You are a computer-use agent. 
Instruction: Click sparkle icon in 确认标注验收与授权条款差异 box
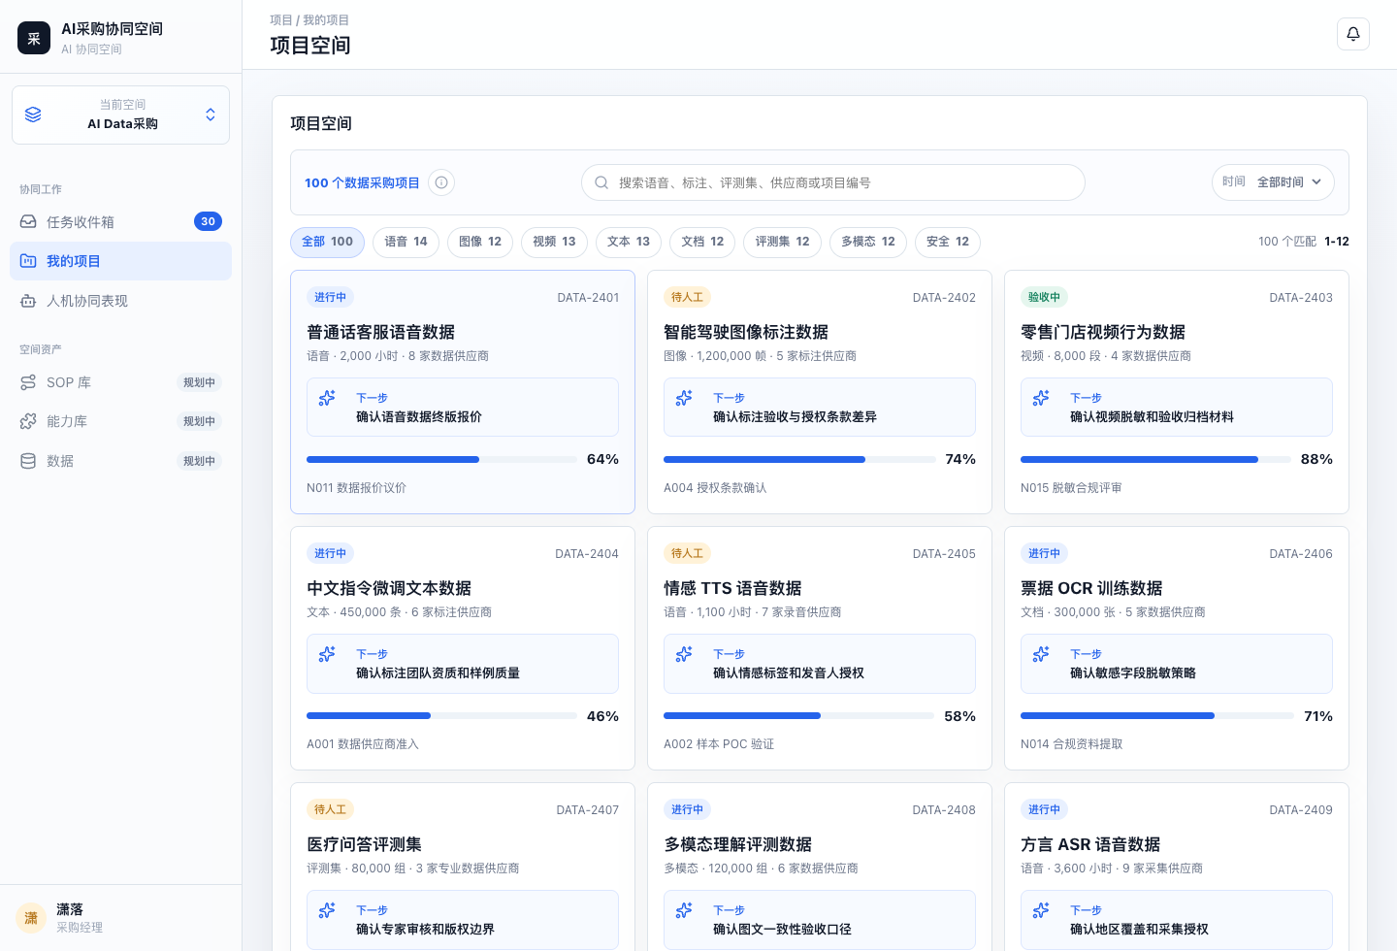[684, 398]
